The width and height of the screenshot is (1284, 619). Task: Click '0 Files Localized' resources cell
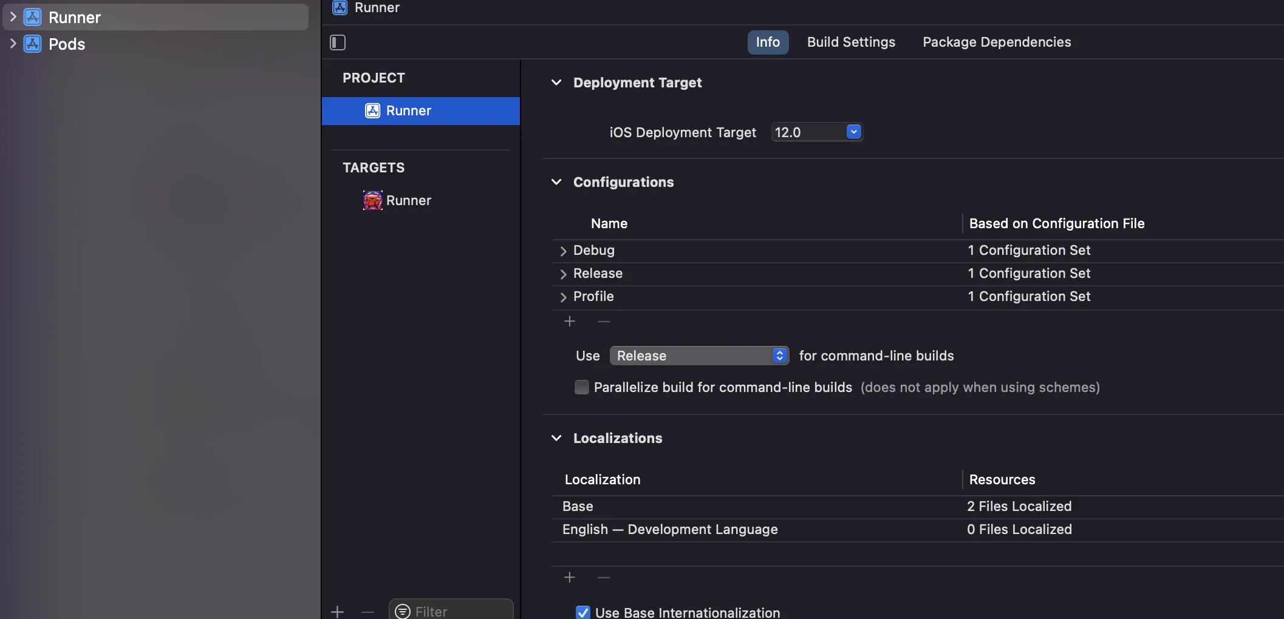[1019, 529]
